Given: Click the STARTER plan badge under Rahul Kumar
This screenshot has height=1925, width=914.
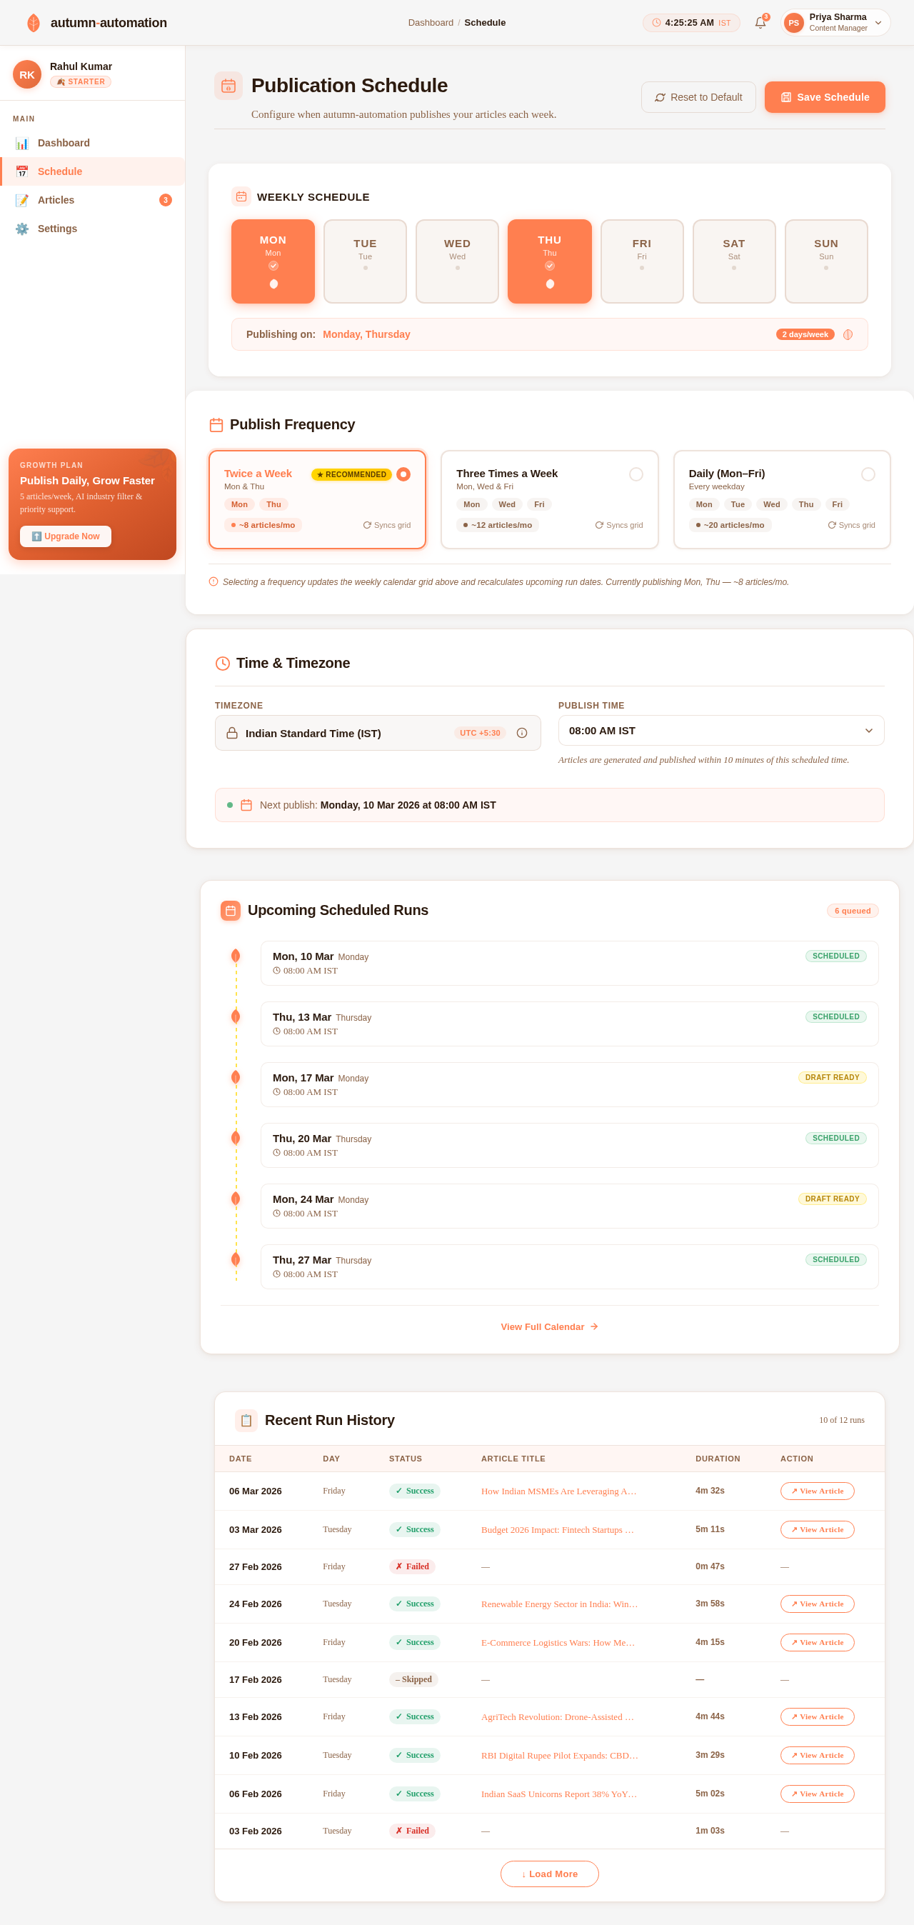Looking at the screenshot, I should (81, 81).
